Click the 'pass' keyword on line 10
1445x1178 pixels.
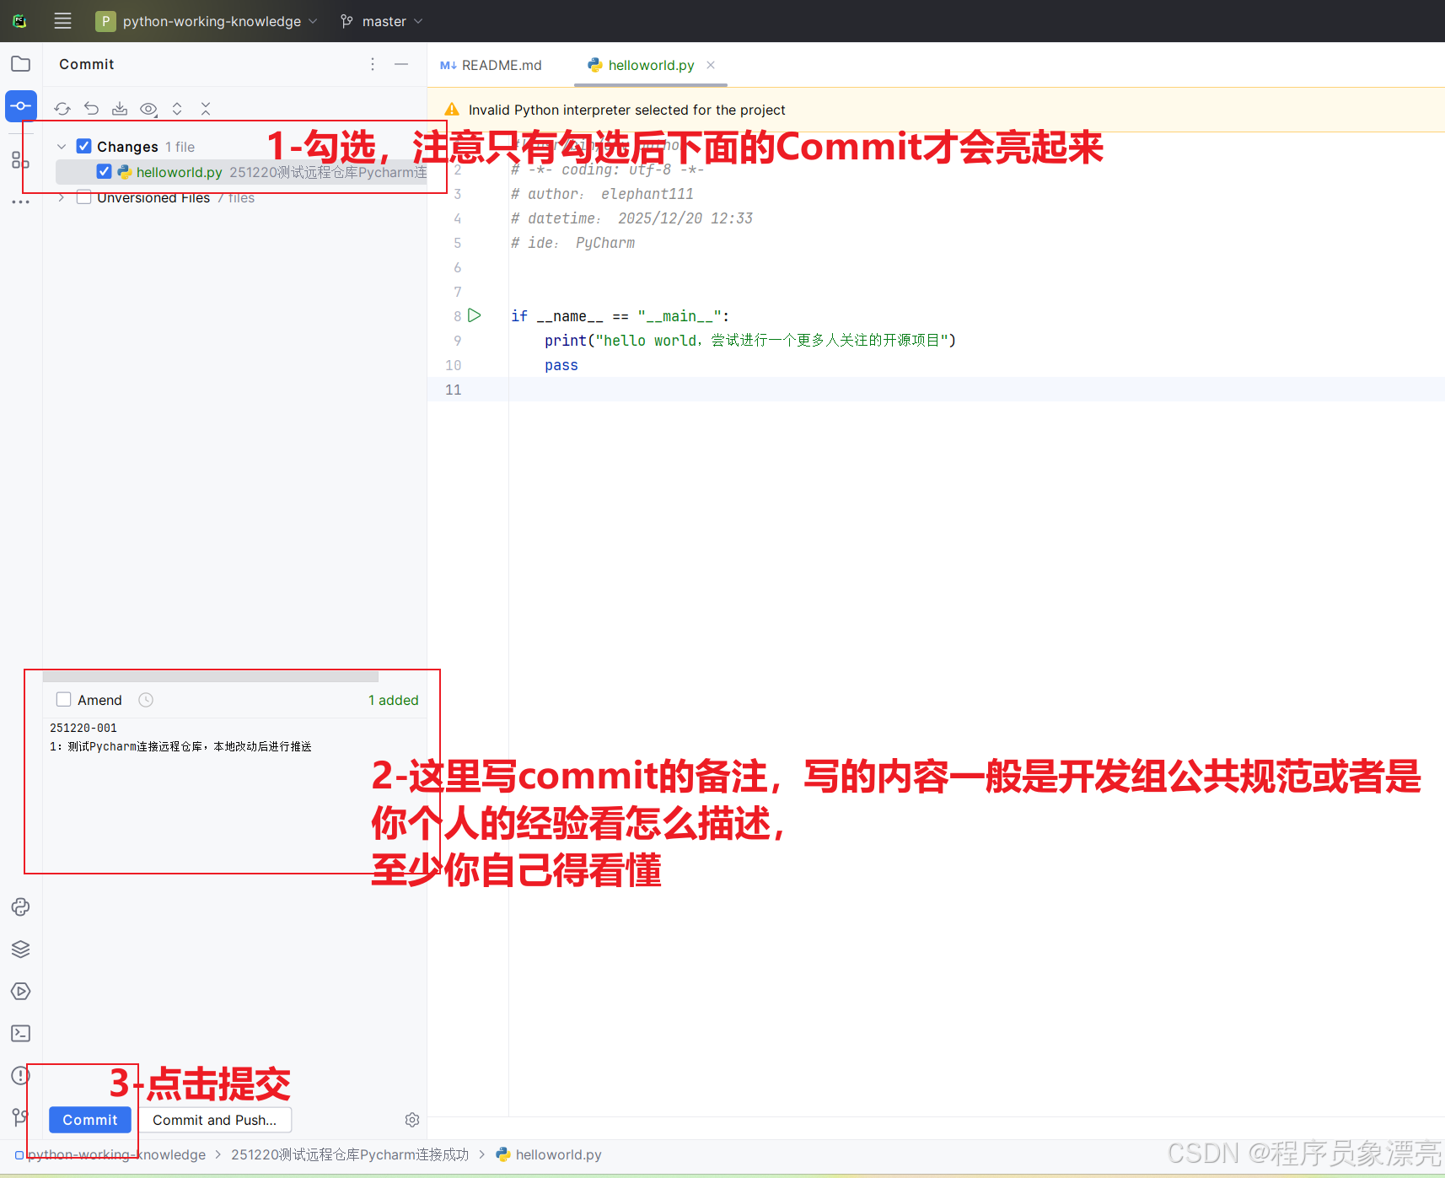[561, 365]
